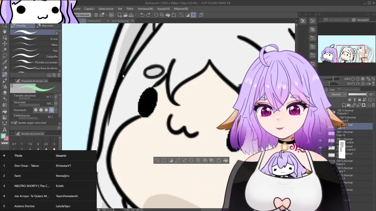Viewport: 376px width, 211px height.
Task: Deselect using first selection launcher icon
Action: (x=157, y=160)
